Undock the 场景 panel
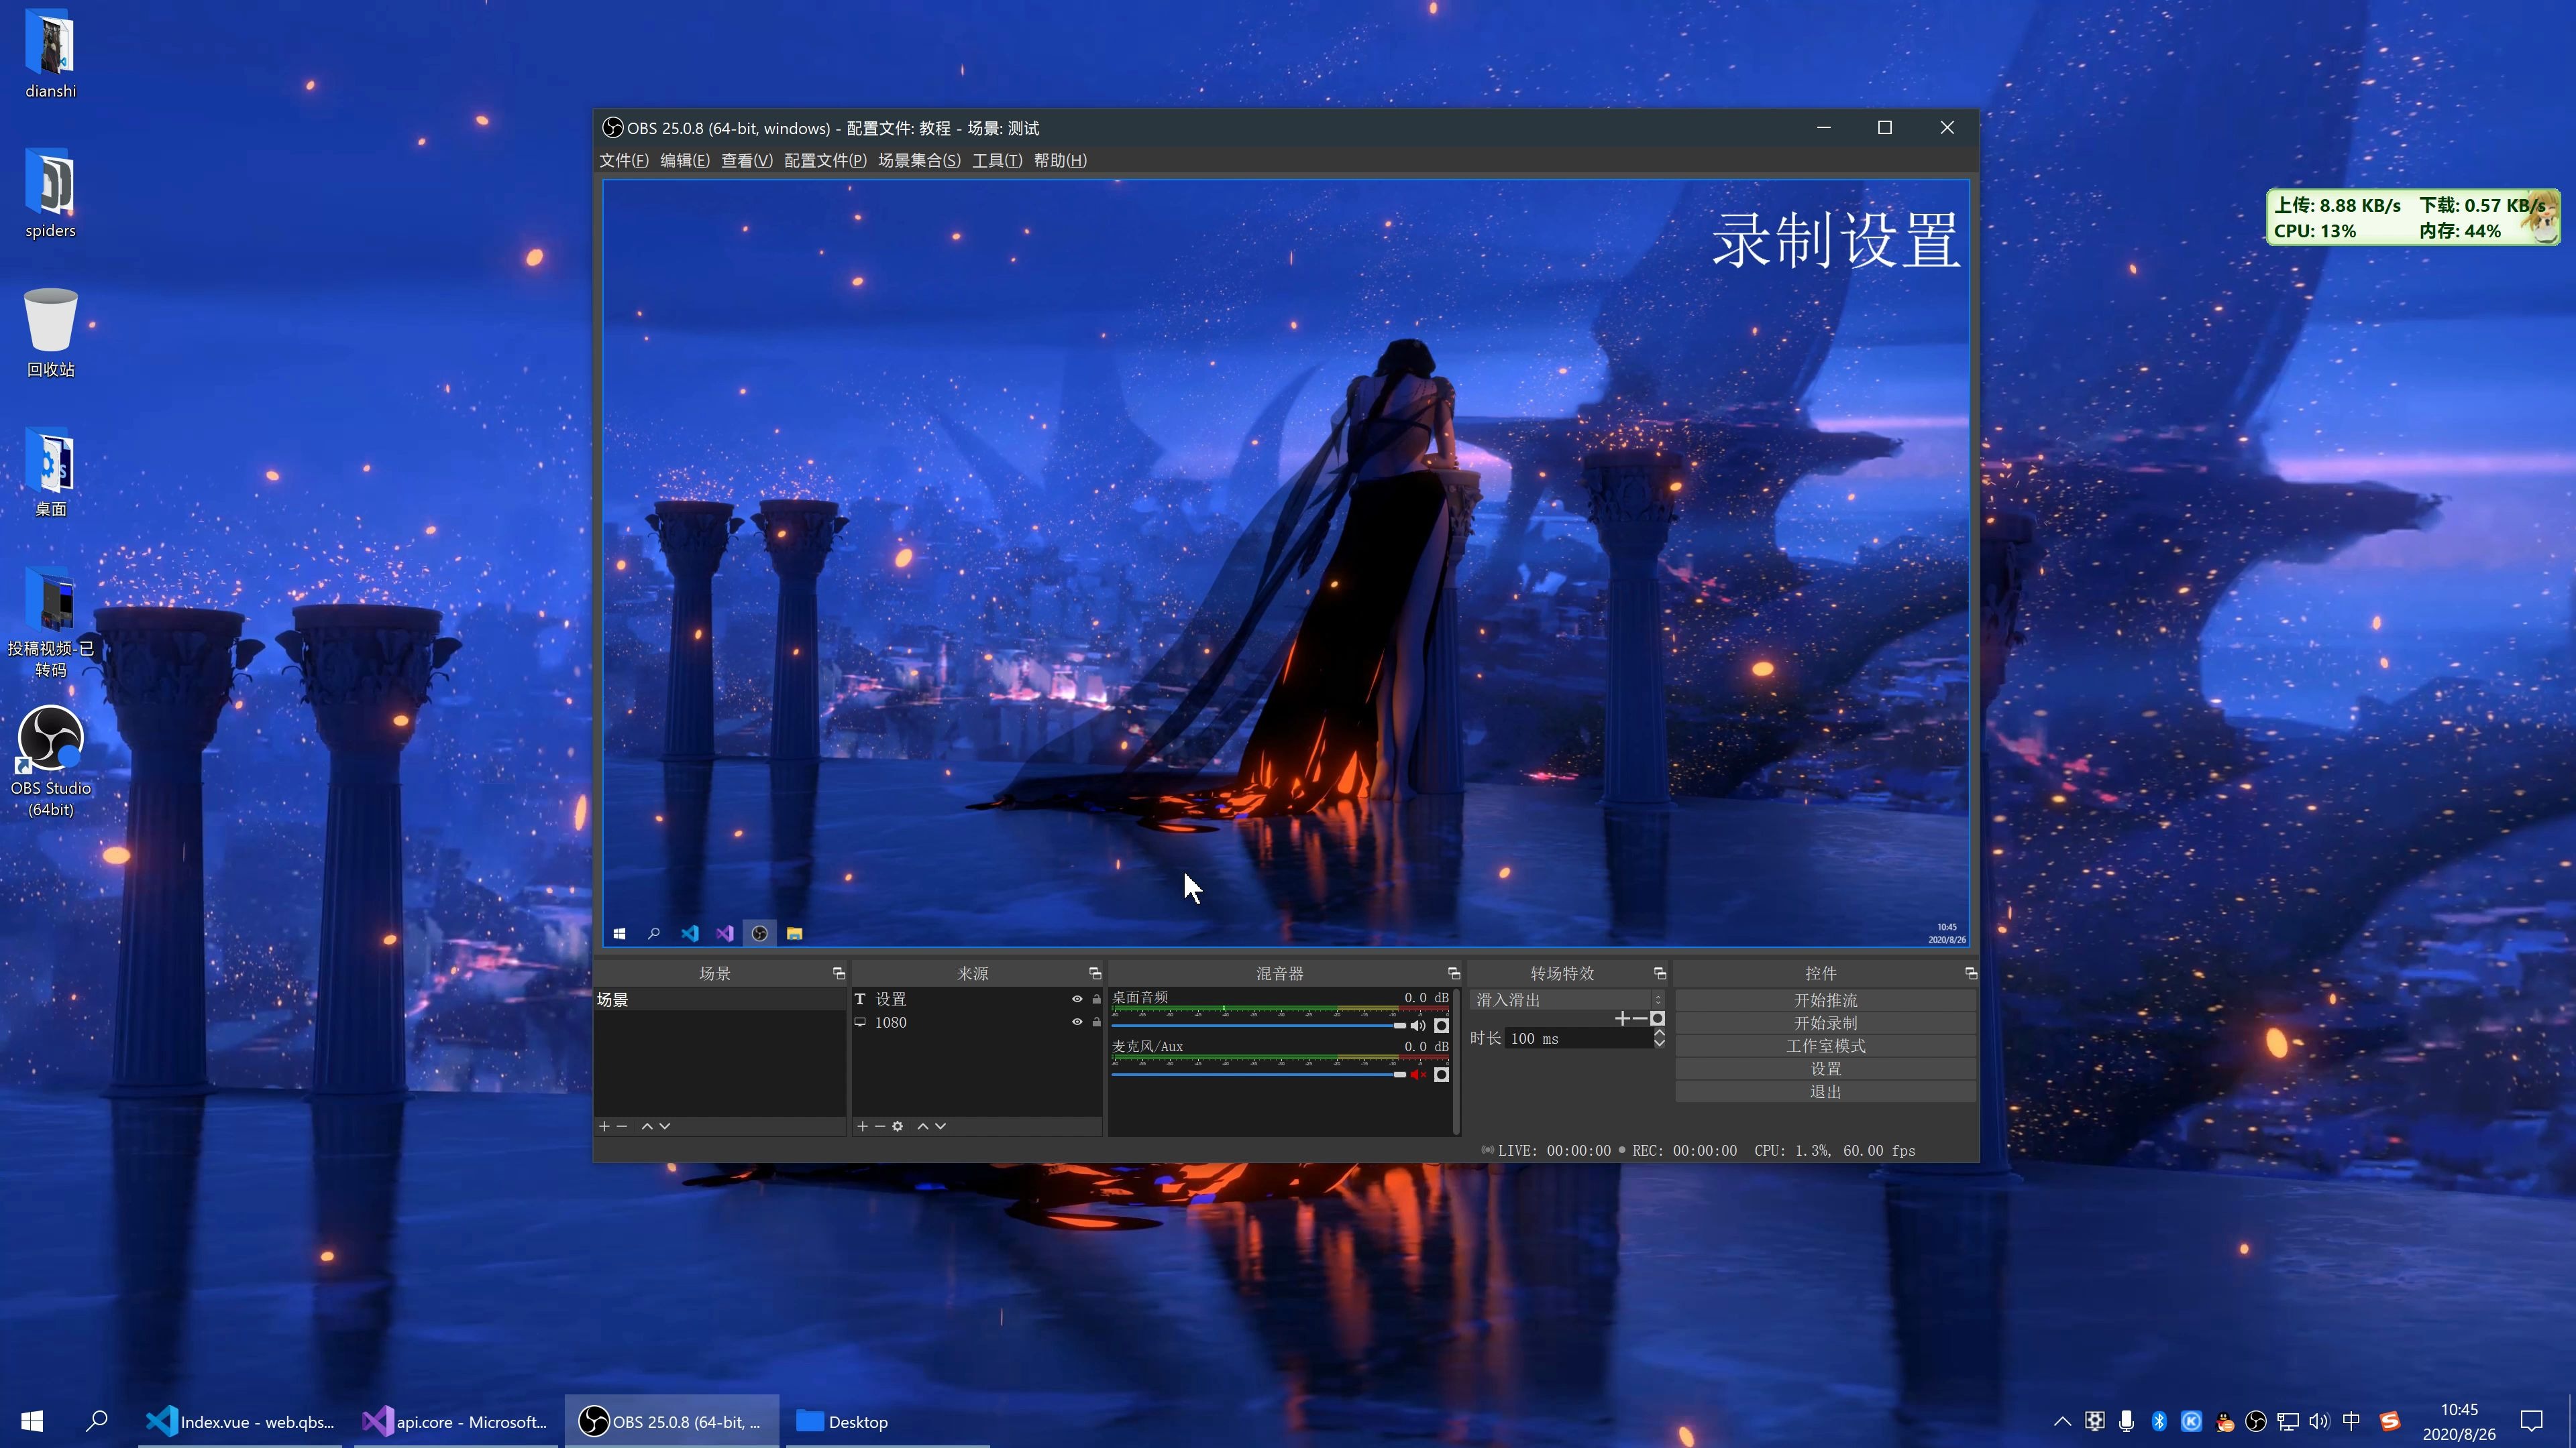 [839, 973]
